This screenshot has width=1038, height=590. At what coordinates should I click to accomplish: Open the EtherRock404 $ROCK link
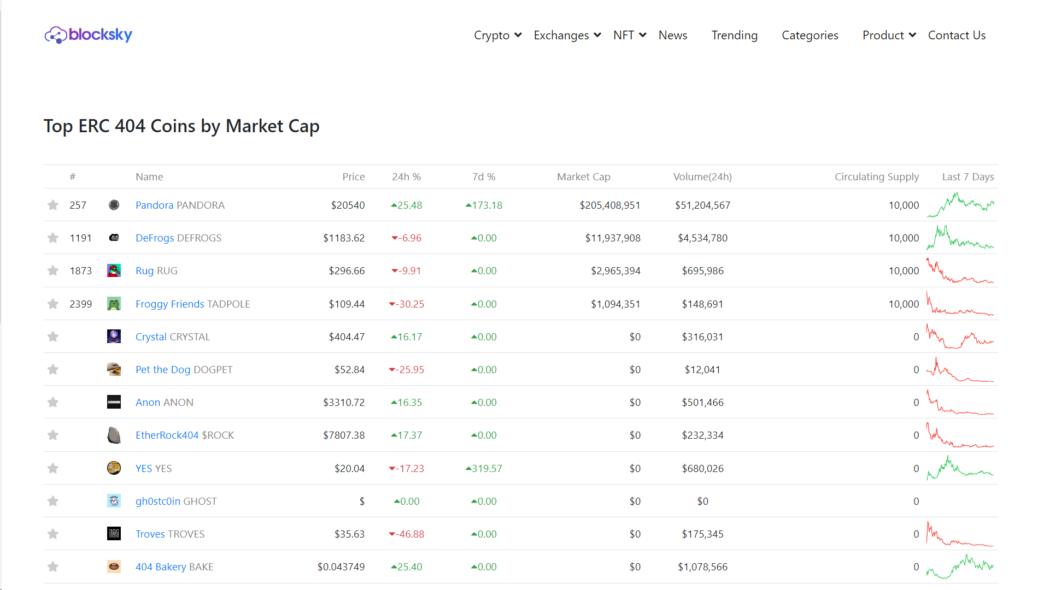click(x=185, y=435)
